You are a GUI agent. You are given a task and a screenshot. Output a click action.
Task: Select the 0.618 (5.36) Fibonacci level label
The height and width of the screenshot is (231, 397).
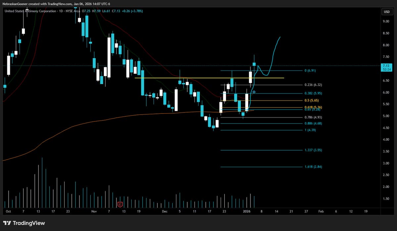[313, 107]
